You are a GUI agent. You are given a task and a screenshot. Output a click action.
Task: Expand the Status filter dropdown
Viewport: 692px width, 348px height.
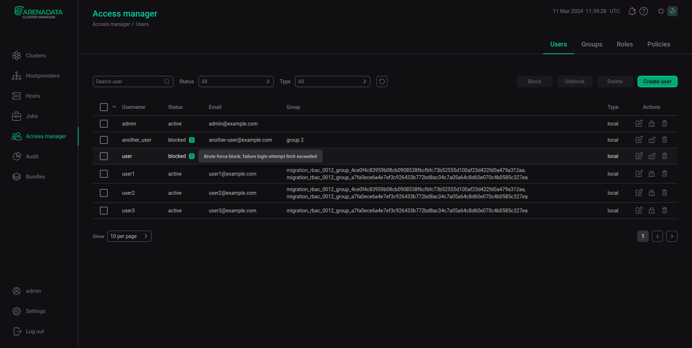coord(236,82)
